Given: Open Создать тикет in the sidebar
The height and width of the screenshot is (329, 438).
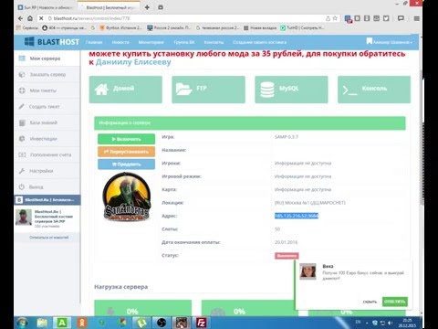Looking at the screenshot, I should click(x=47, y=106).
